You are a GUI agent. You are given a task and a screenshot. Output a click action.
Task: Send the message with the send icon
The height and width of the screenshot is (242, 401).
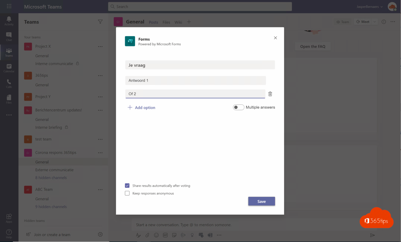[373, 235]
